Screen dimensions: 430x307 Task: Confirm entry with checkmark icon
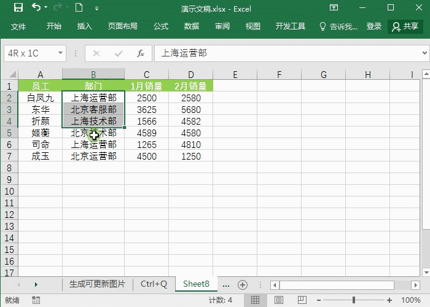click(x=119, y=53)
